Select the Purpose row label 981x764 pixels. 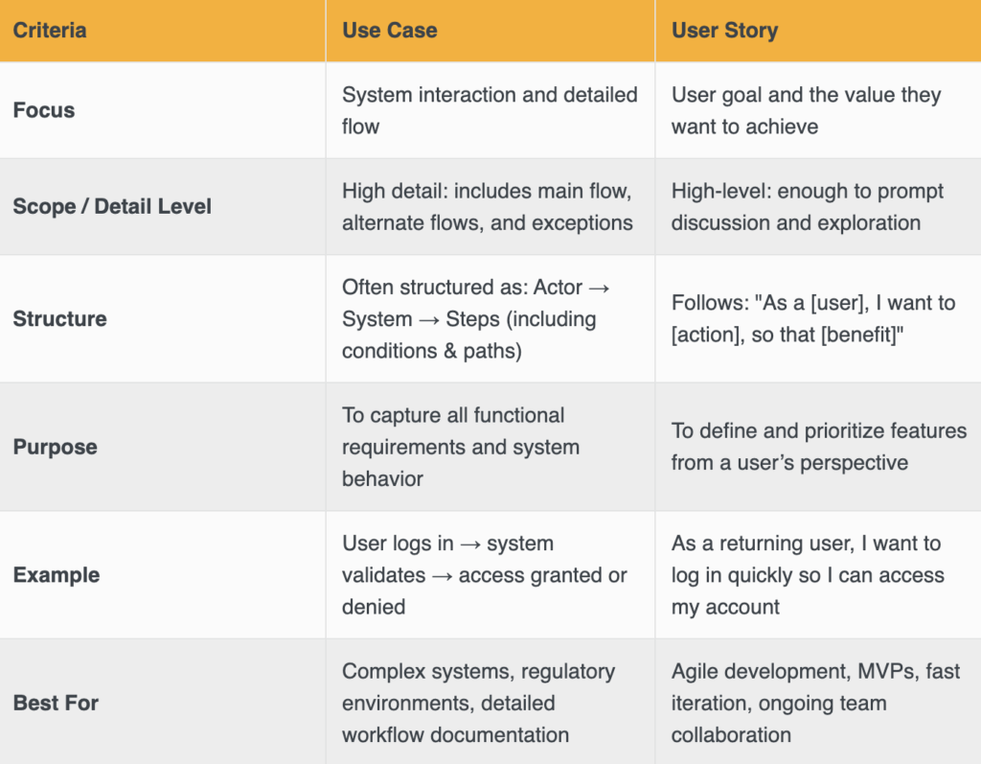[x=55, y=447]
